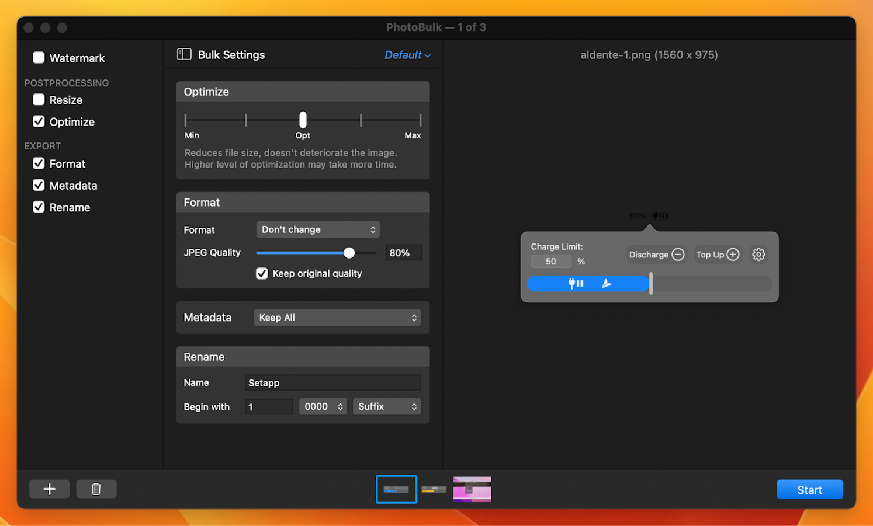Open the Default preset menu

pyautogui.click(x=407, y=54)
